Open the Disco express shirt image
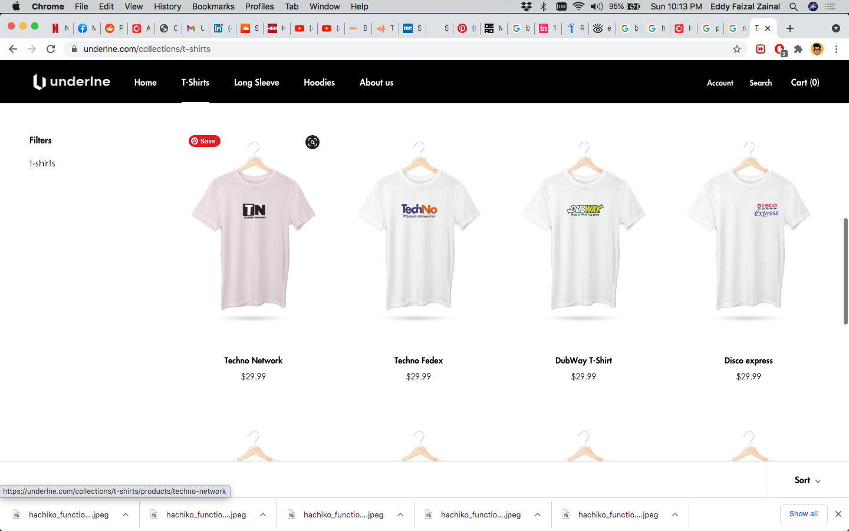 pyautogui.click(x=749, y=230)
